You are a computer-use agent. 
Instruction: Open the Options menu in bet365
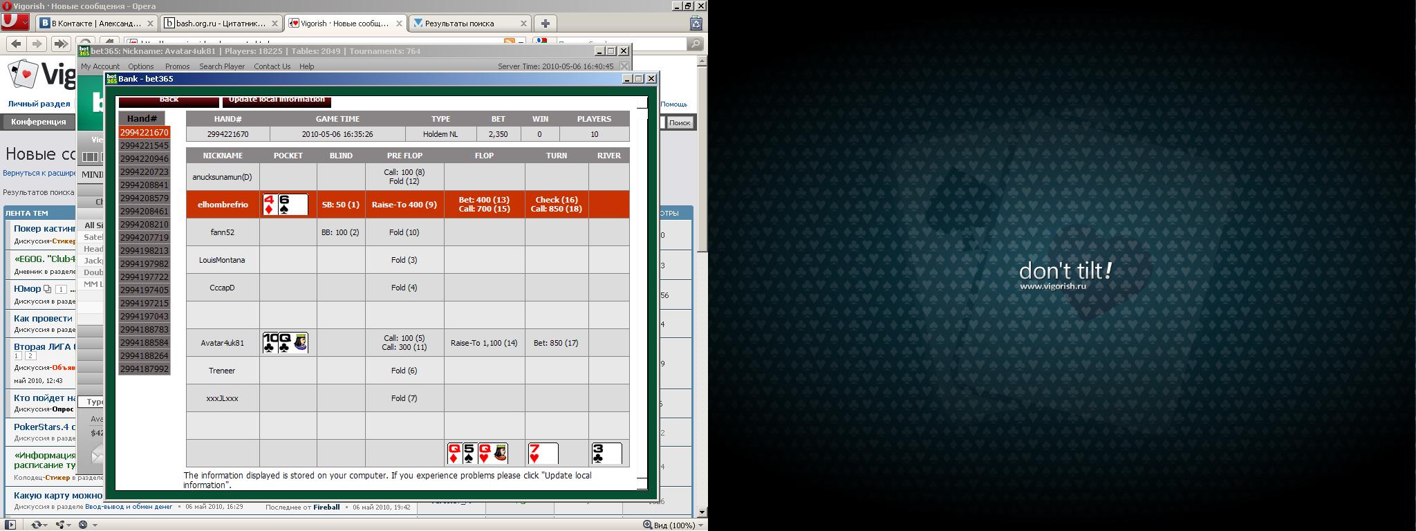(140, 66)
